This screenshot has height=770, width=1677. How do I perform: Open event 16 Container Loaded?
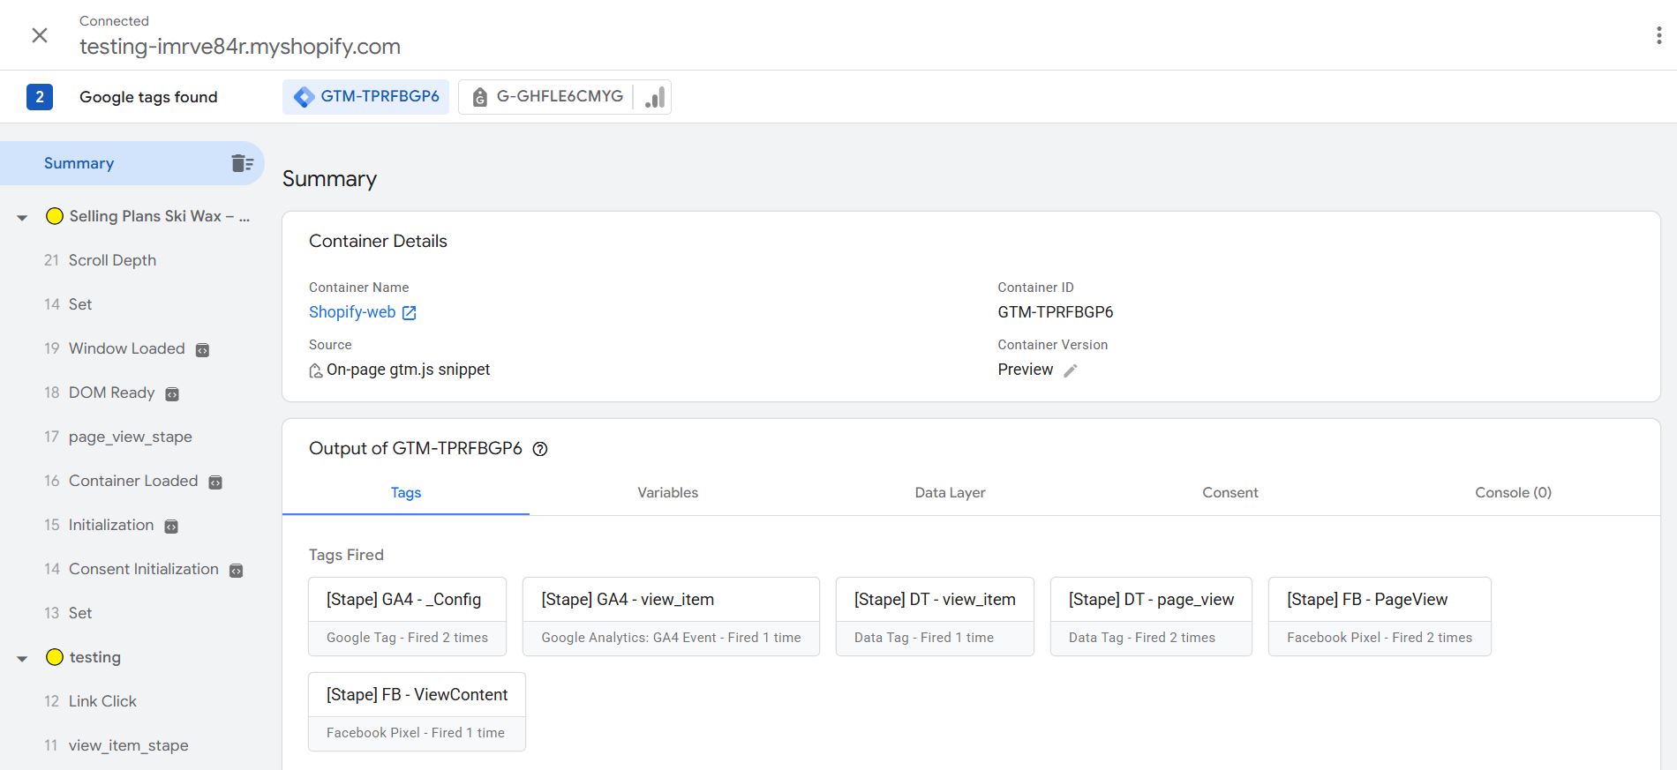point(122,481)
